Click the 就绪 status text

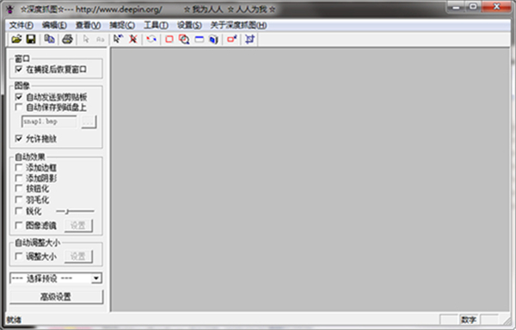click(x=14, y=320)
